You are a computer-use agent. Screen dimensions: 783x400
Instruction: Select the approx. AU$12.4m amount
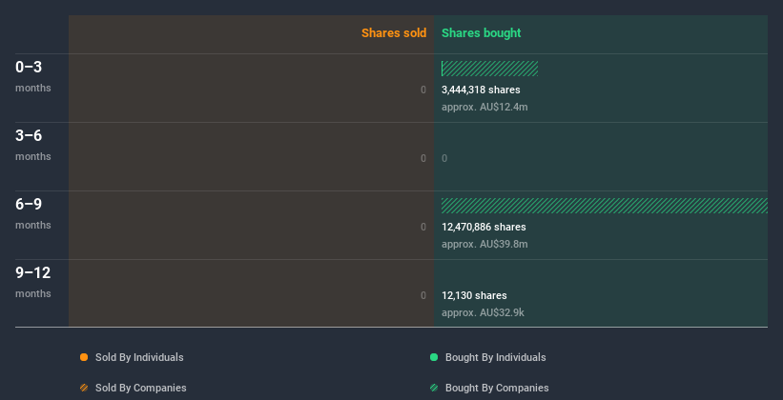[484, 107]
